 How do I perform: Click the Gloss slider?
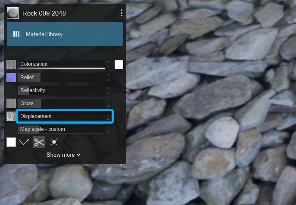[x=62, y=103]
